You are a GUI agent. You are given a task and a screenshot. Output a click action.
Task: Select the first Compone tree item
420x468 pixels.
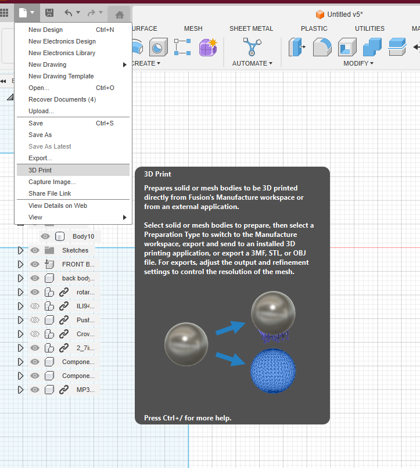click(78, 362)
